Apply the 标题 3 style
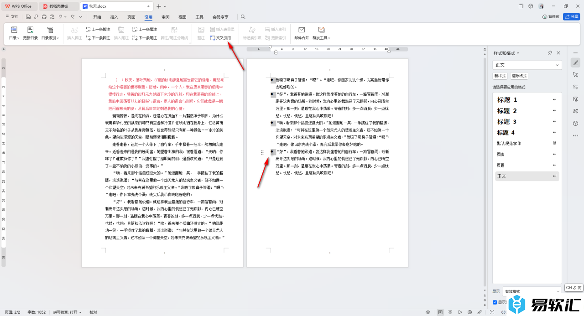Viewport: 584px width, 316px height. [x=527, y=122]
